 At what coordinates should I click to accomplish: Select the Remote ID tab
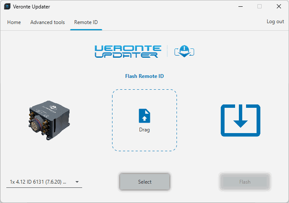[x=86, y=22]
